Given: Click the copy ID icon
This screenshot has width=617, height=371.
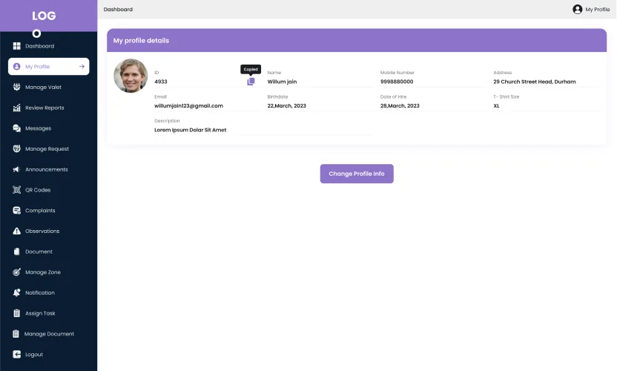Looking at the screenshot, I should click(251, 82).
